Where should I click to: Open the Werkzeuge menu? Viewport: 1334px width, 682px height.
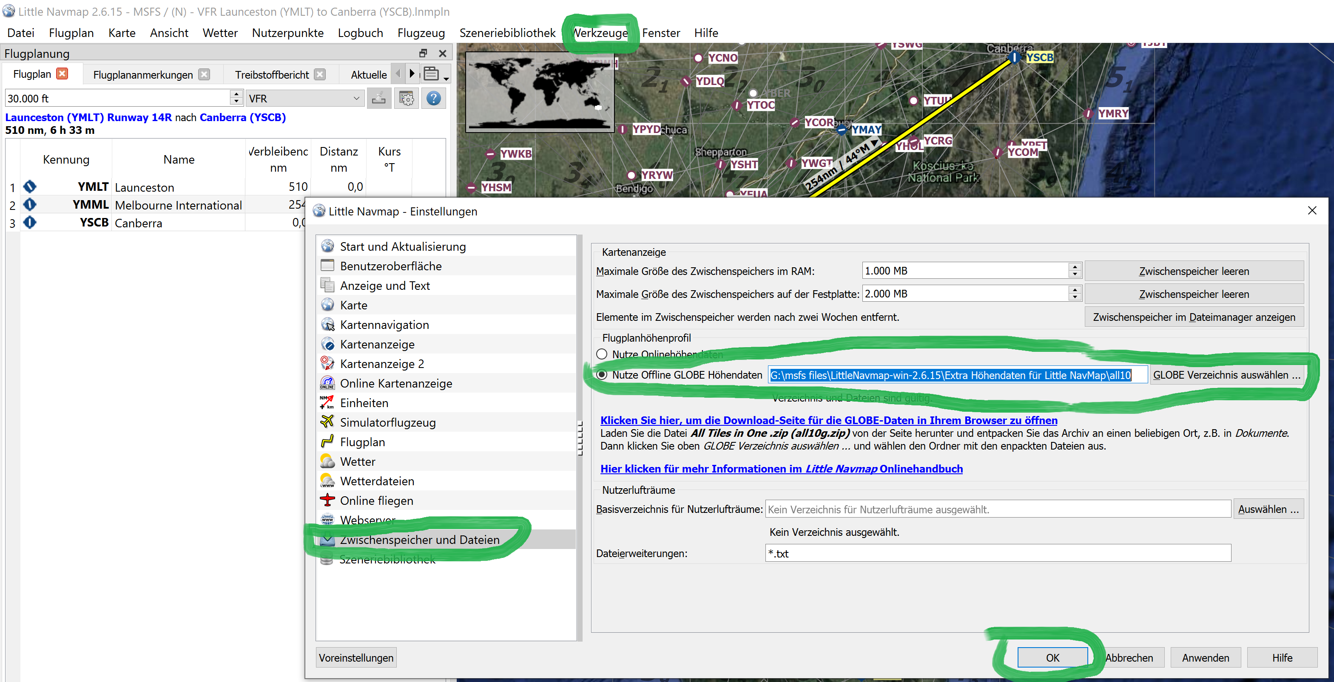click(x=600, y=33)
